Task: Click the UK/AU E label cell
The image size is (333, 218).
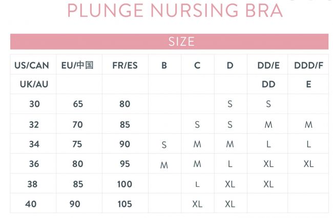Action: click(308, 84)
